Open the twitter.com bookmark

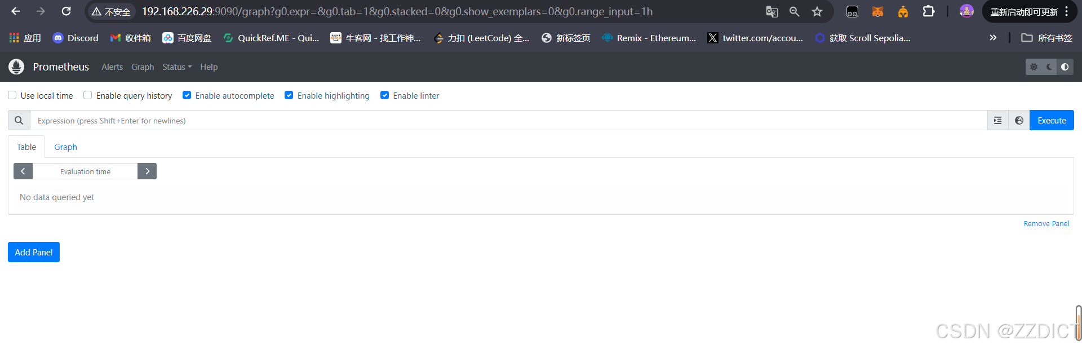[755, 38]
